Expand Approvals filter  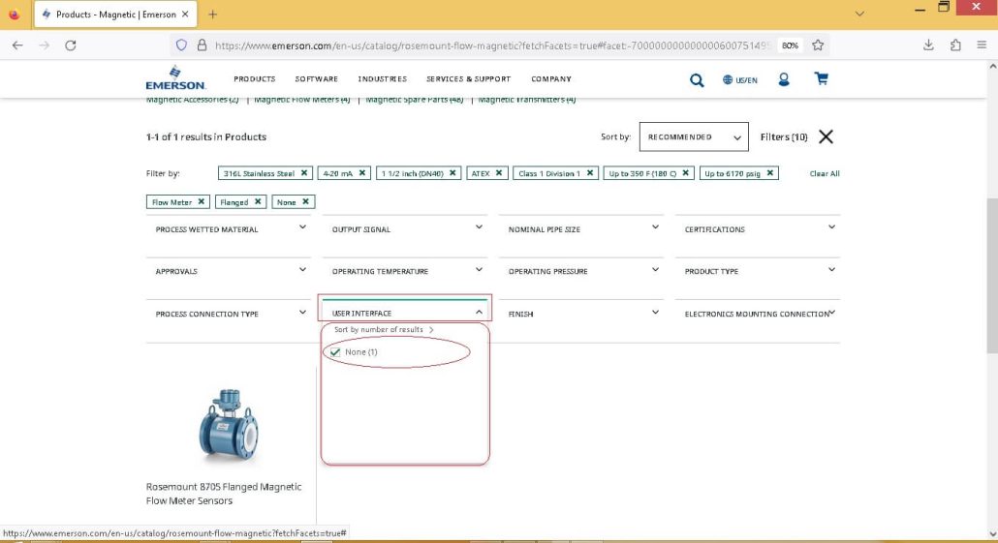pos(229,271)
